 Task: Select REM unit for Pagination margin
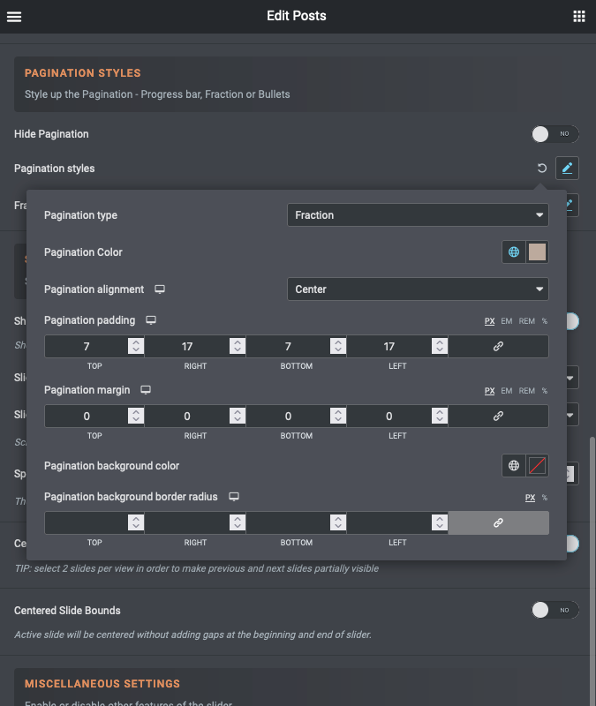point(526,390)
